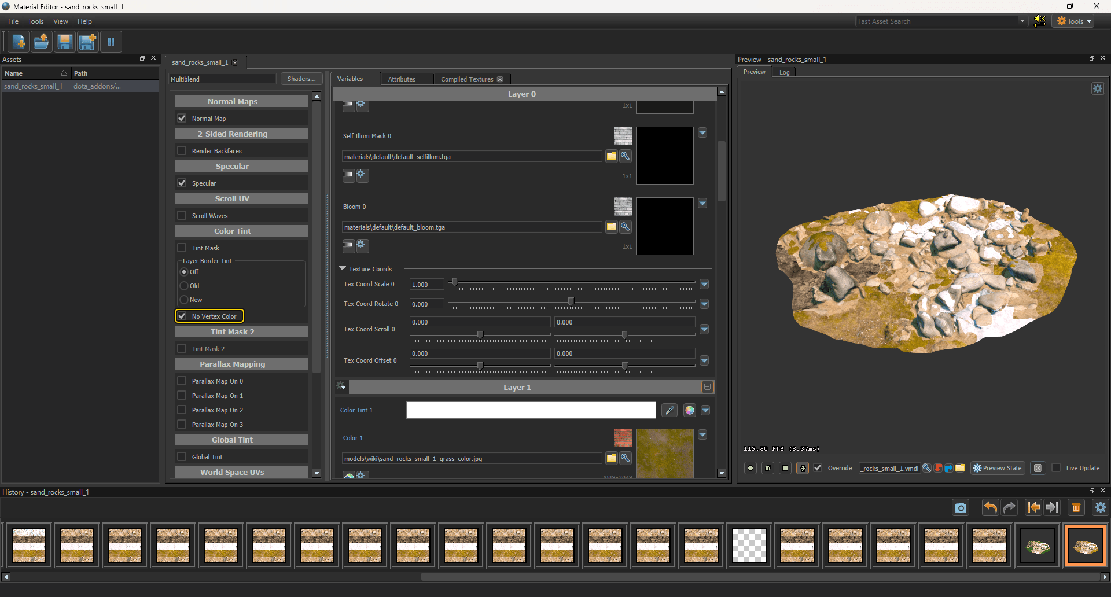Toggle the No Vertex Color checkbox
Screen dimensions: 1111x597
(x=182, y=316)
